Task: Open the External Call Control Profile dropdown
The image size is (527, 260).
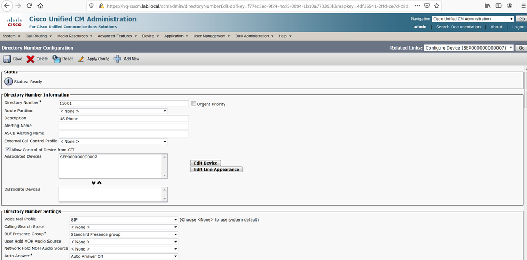Action: click(x=113, y=141)
